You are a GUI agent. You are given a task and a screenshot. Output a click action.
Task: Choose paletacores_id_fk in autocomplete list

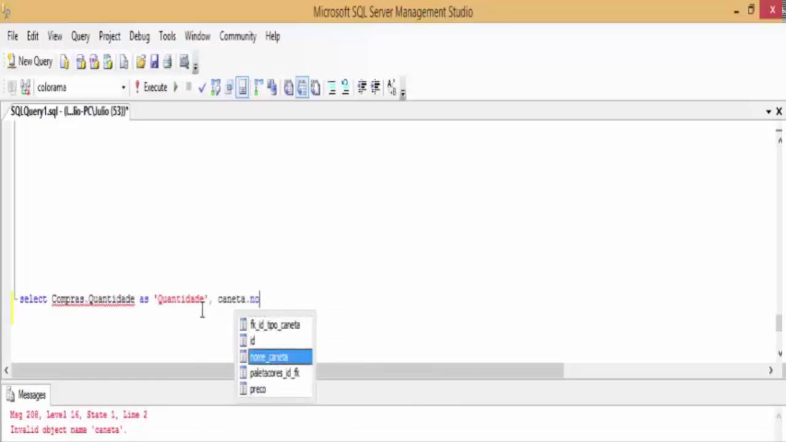(276, 373)
